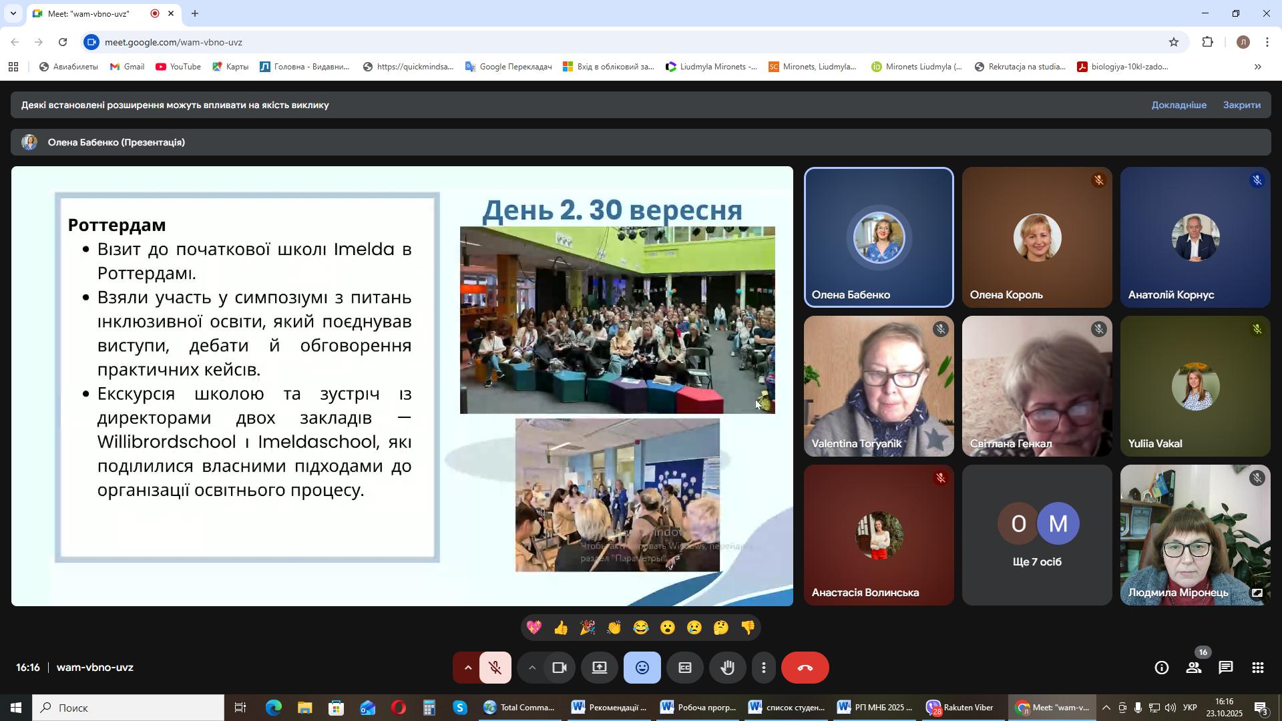1282x721 pixels.
Task: Expand the camera video settings arrow
Action: (531, 668)
